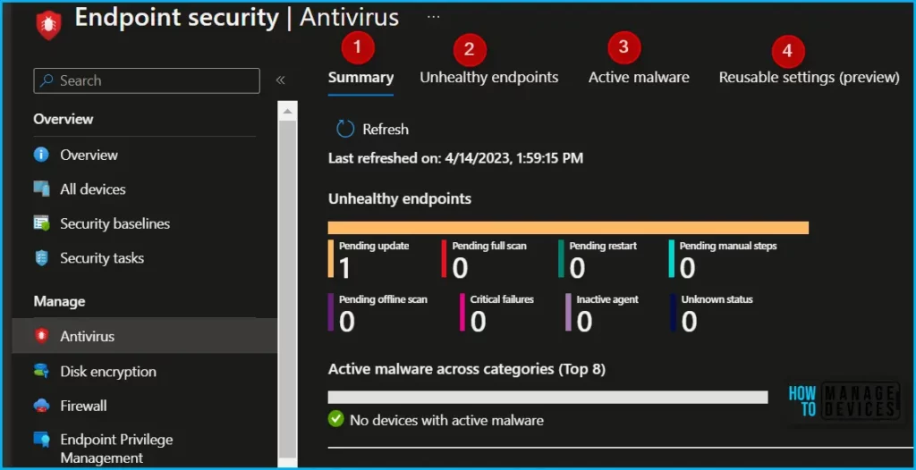Click the Manage section header
Screen dimensions: 916x470
pos(59,302)
